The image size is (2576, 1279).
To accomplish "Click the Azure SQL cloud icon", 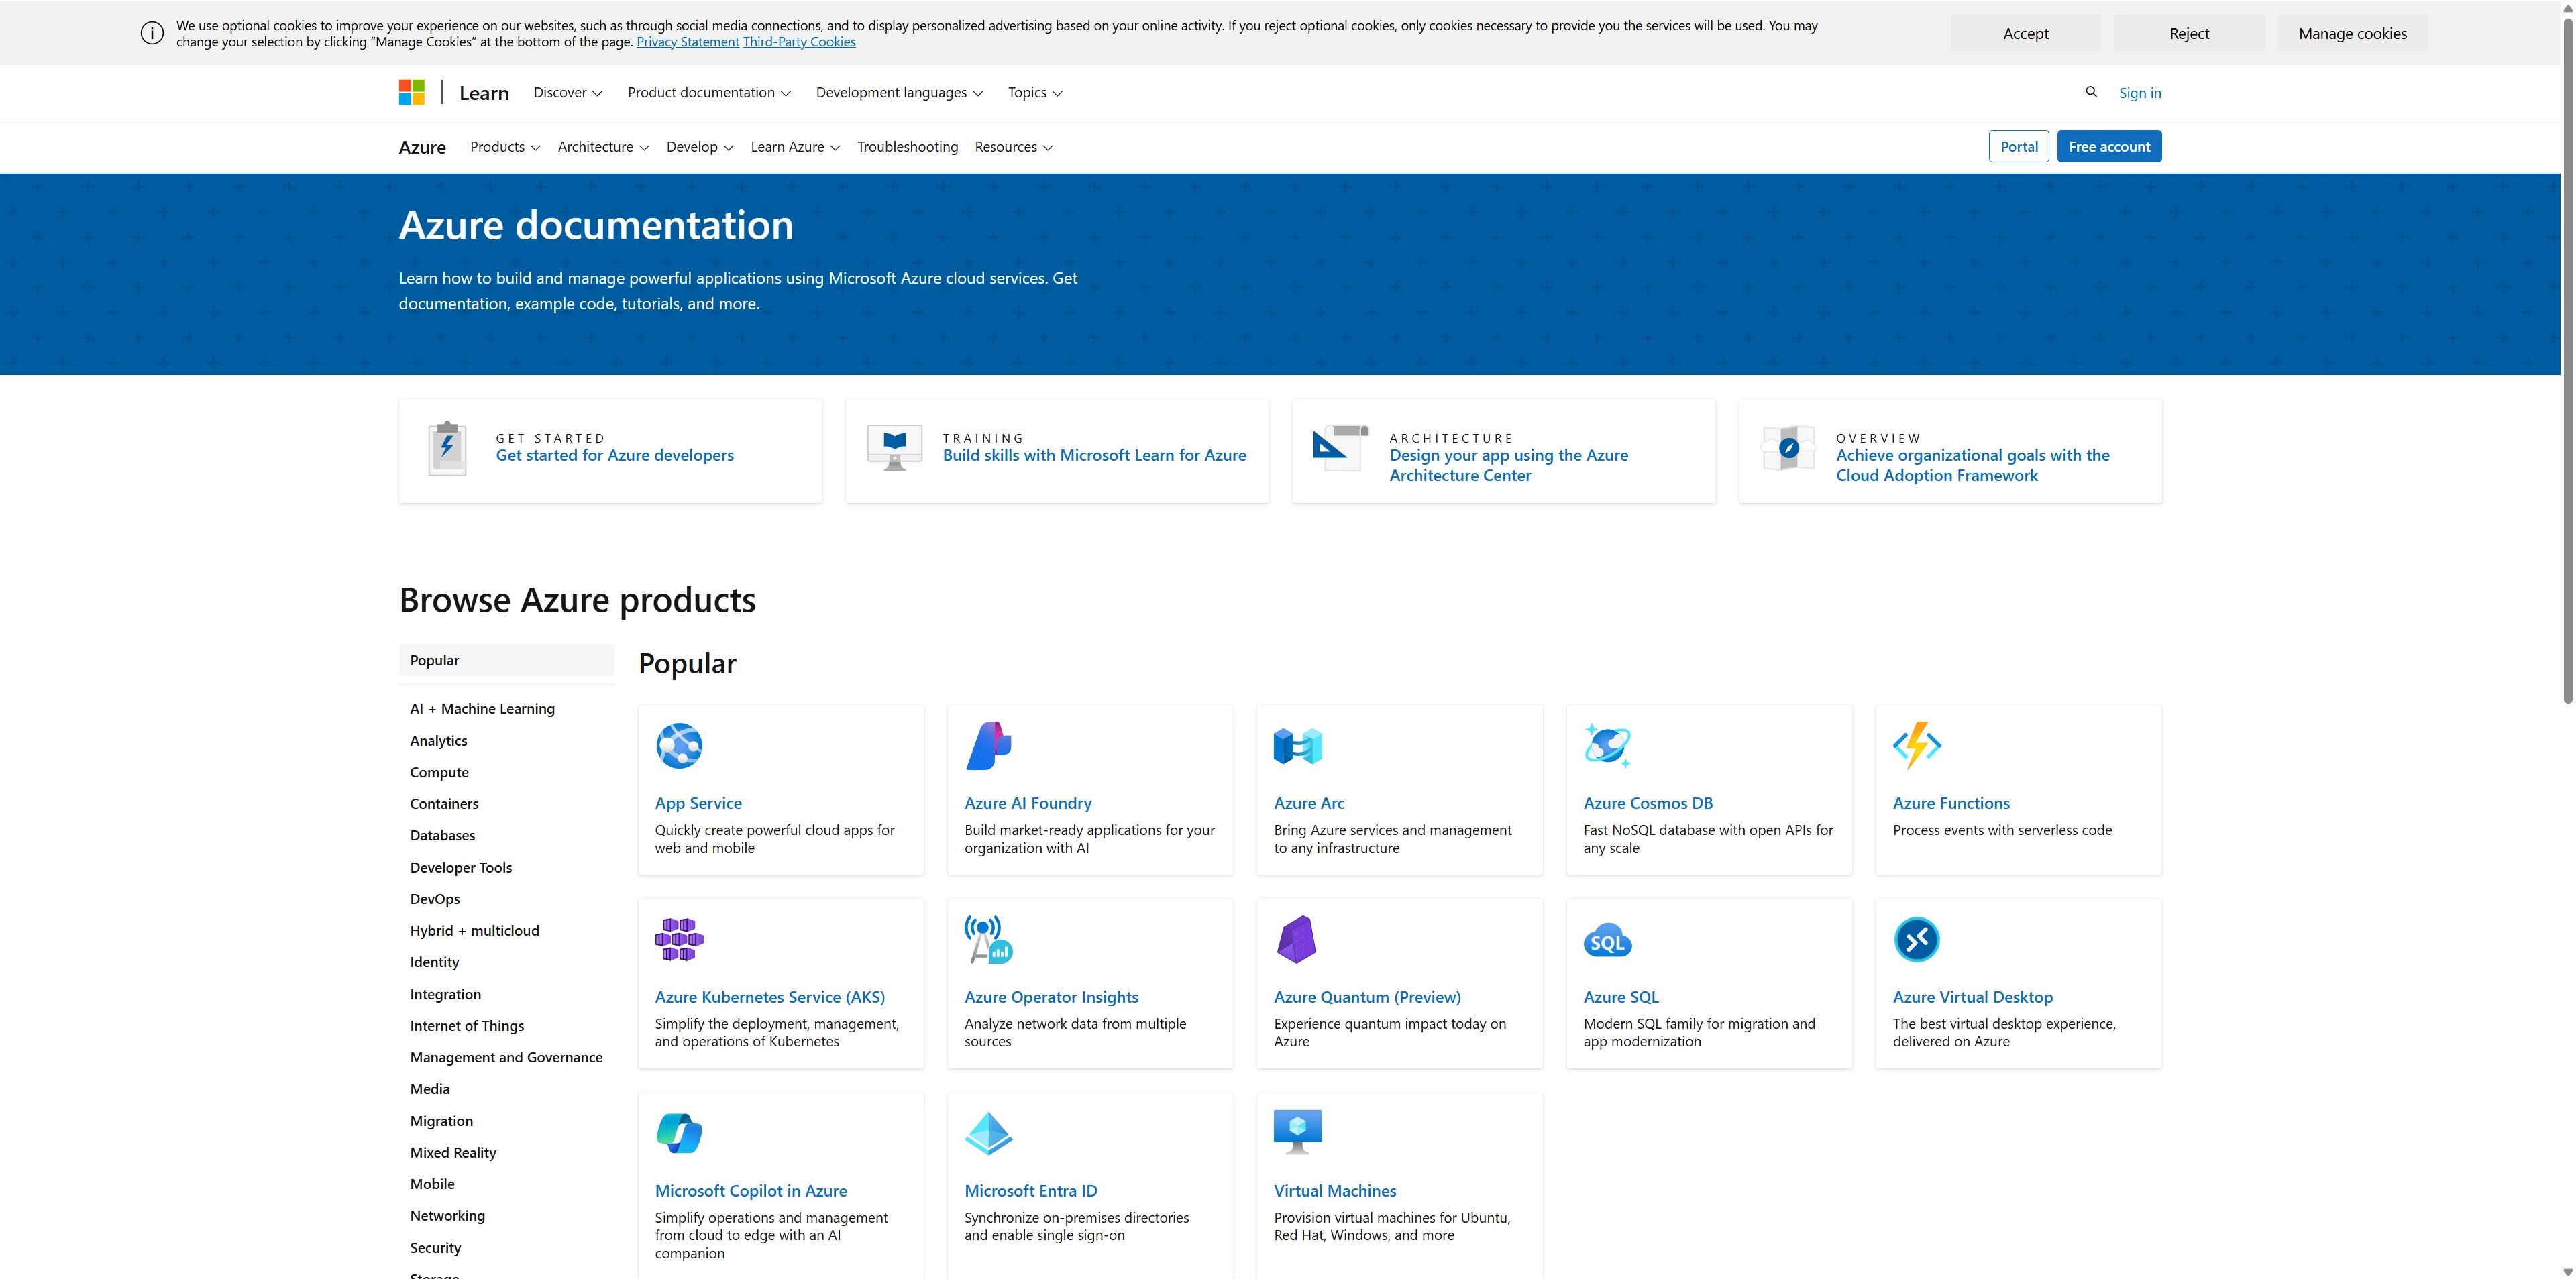I will click(1607, 941).
